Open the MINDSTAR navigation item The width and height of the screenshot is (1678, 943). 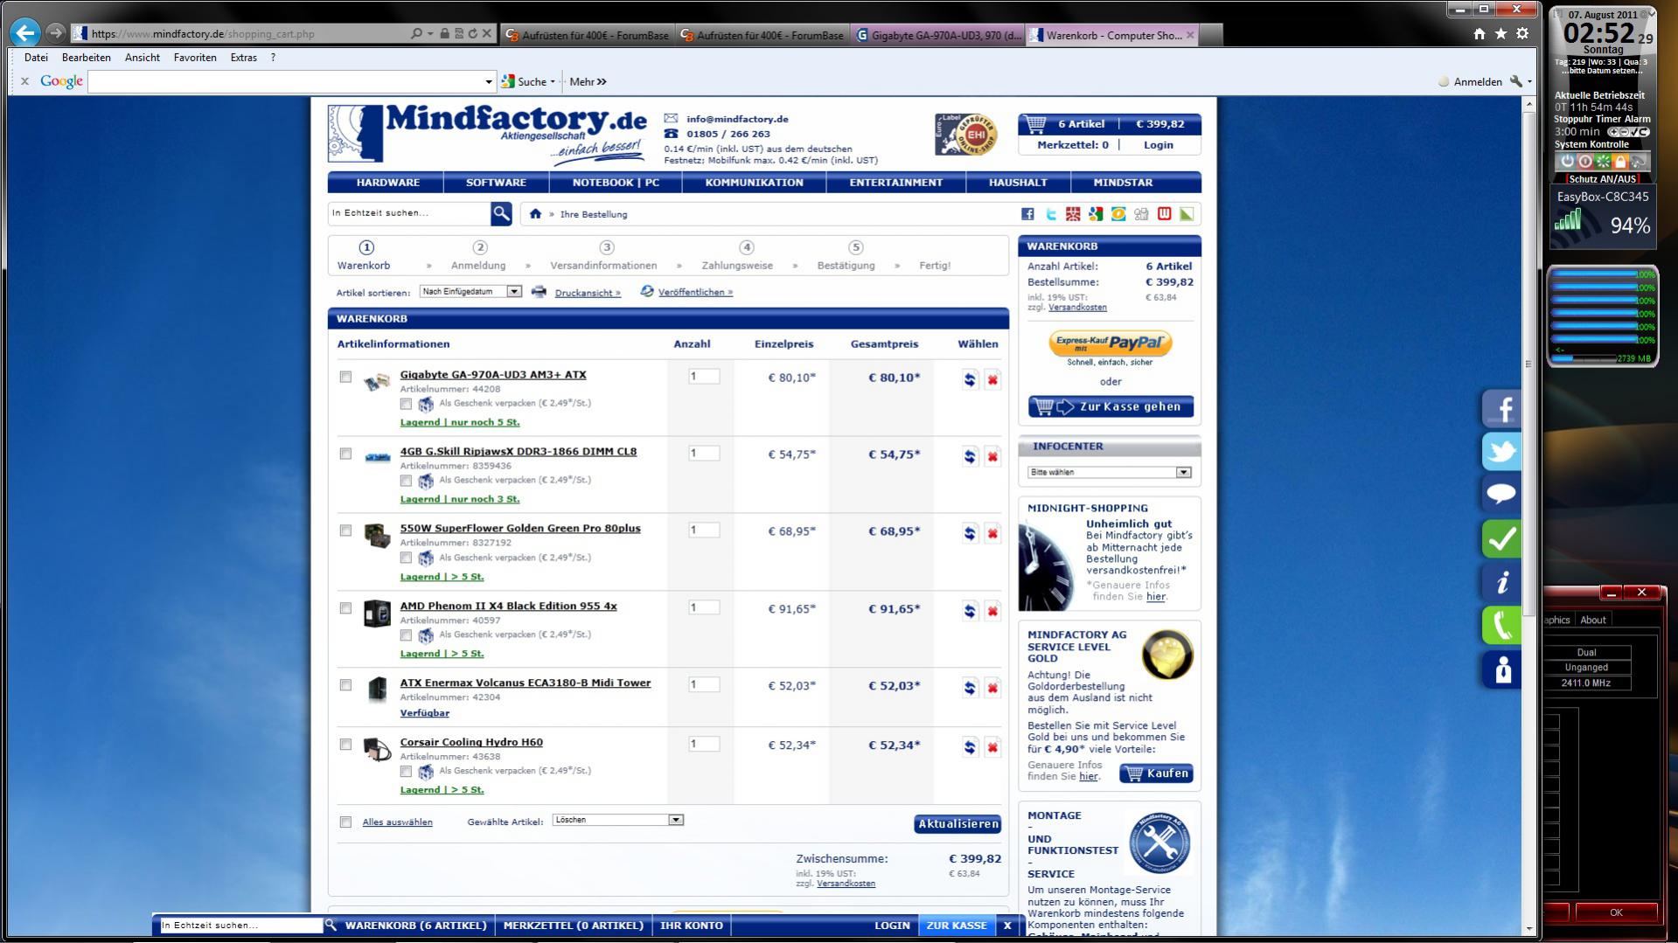tap(1123, 183)
